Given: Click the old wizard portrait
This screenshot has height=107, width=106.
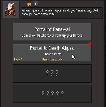Looking at the screenshot, I should pyautogui.click(x=11, y=10).
